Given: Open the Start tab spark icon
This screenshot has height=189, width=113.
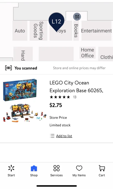Looking at the screenshot, I should pyautogui.click(x=11, y=168).
